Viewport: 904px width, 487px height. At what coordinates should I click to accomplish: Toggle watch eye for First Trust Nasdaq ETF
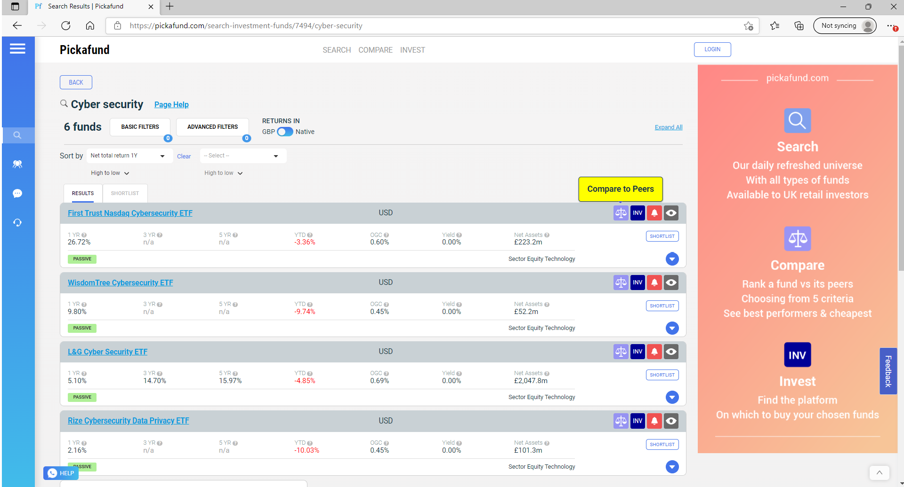(x=671, y=213)
